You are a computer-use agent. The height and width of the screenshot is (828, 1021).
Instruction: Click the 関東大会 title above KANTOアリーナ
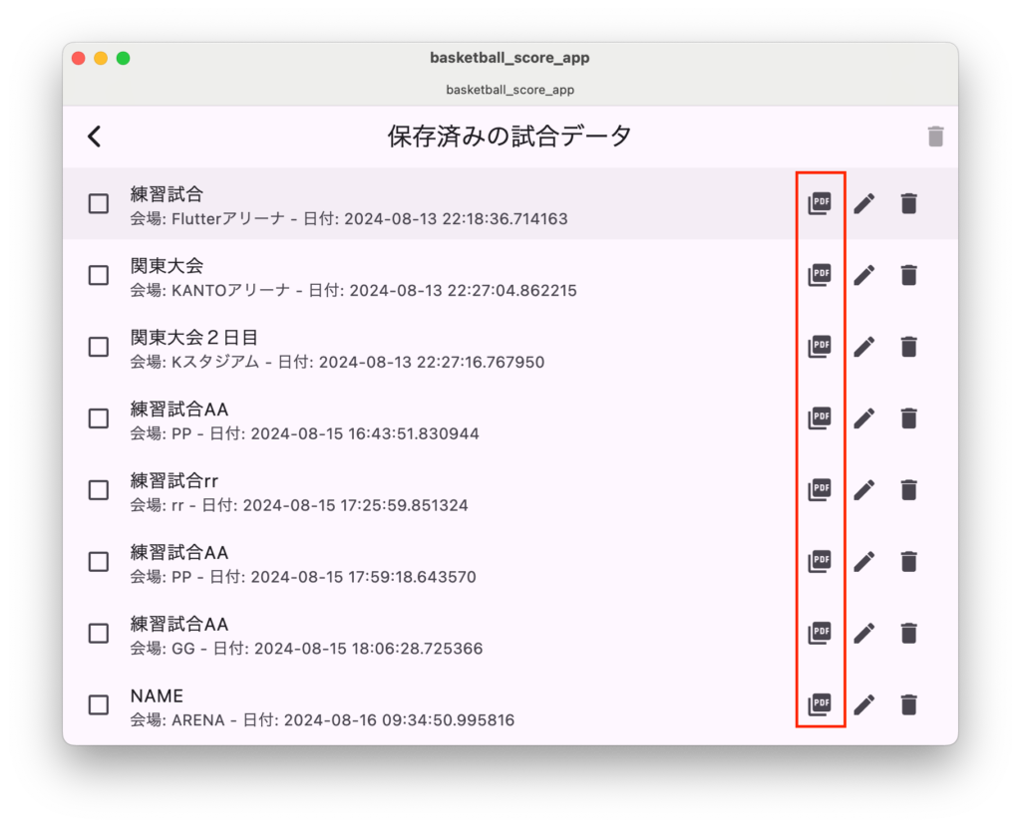coord(167,266)
